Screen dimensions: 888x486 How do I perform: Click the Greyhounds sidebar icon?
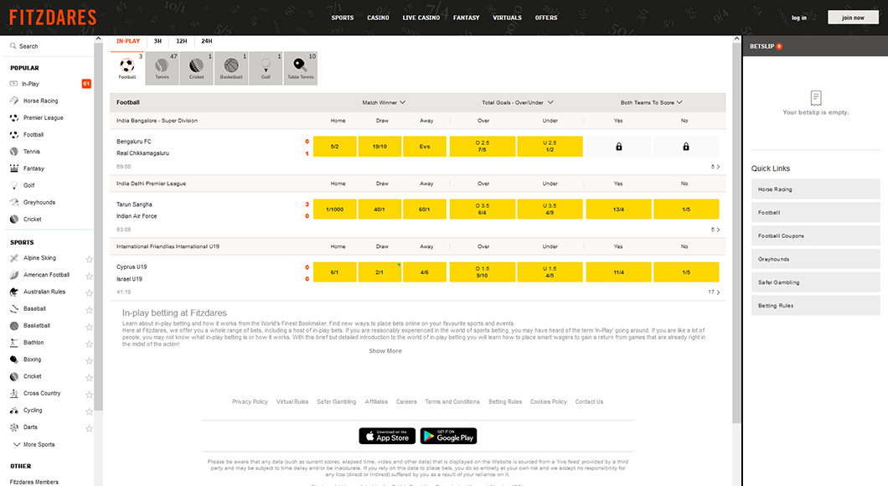point(14,202)
